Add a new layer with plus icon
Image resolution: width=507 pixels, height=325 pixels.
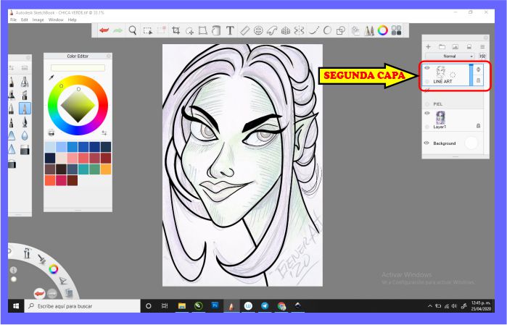point(428,47)
